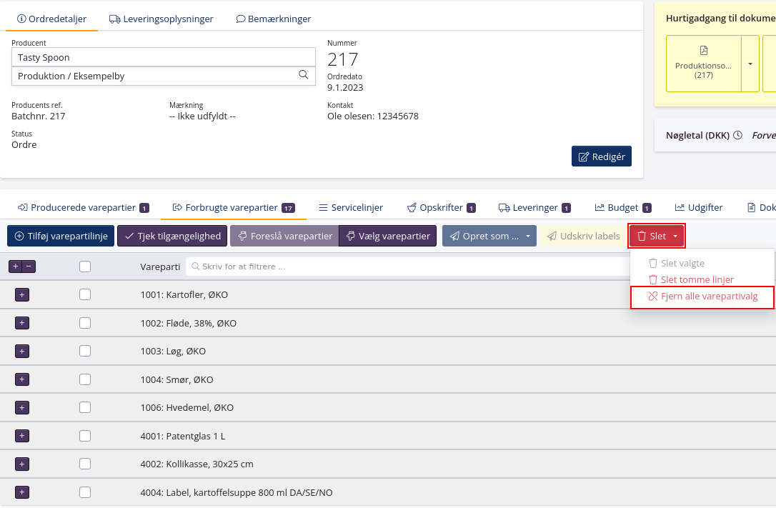Click Tjek tilgængelighed button
The image size is (776, 508).
pyautogui.click(x=172, y=236)
